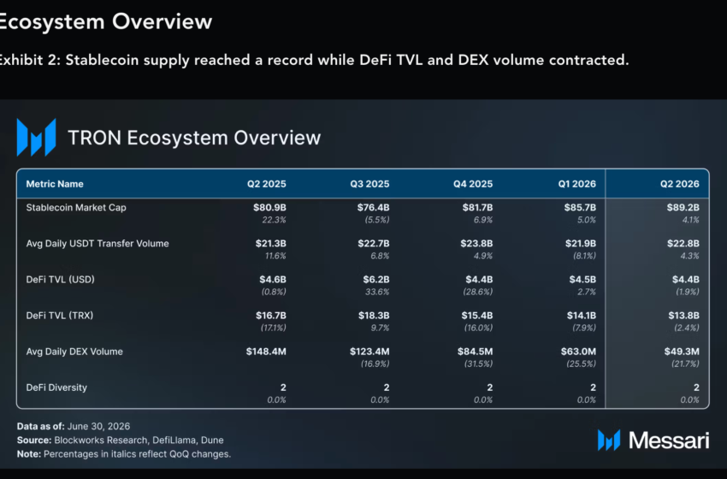Click the "Avg Daily DEX Volume" row label

[74, 352]
